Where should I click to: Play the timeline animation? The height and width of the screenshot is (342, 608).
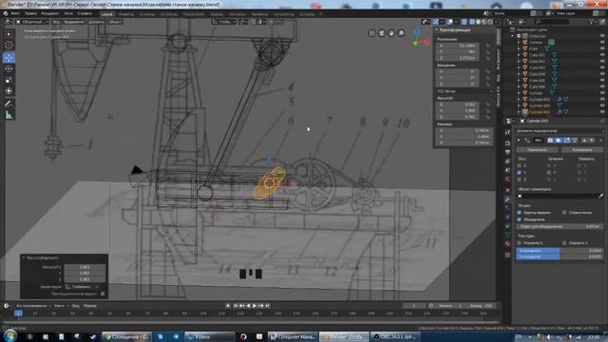click(255, 306)
